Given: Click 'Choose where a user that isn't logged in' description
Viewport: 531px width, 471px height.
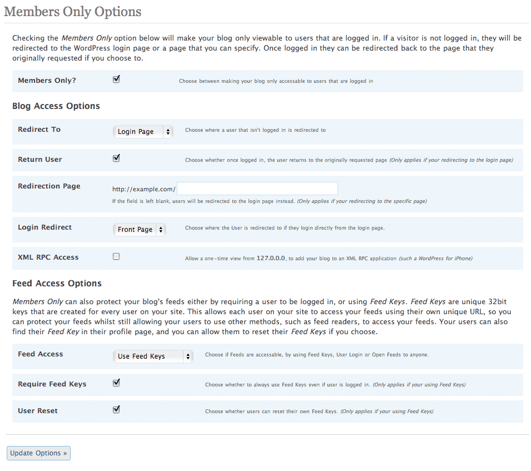Looking at the screenshot, I should (x=255, y=130).
